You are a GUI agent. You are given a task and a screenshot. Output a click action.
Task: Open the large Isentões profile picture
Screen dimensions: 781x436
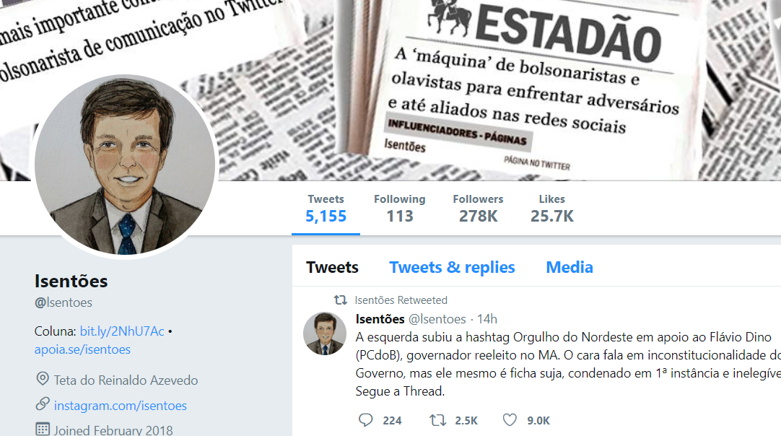click(x=125, y=165)
